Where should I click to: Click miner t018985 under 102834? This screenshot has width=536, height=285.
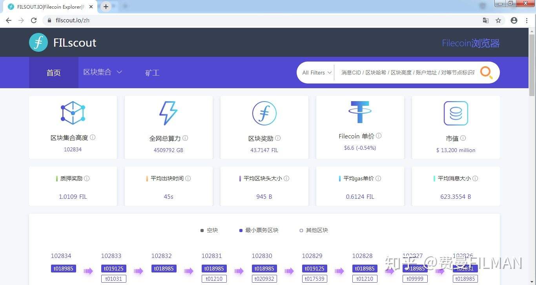click(x=64, y=269)
